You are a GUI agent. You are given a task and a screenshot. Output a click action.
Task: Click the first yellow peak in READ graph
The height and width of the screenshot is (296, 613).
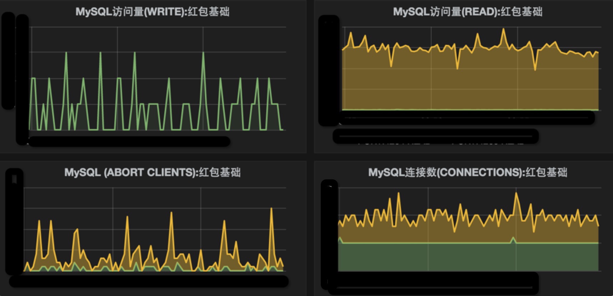tap(351, 33)
